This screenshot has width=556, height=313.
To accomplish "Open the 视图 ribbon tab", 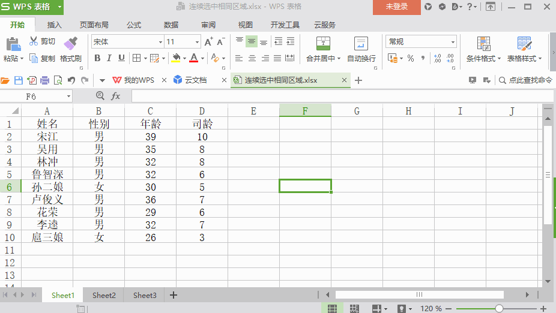I will point(246,25).
